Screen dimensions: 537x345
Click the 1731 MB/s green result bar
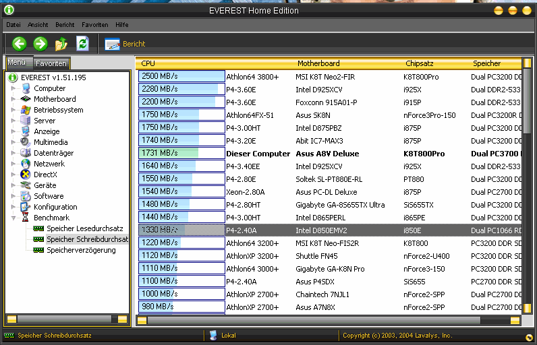[x=181, y=153]
